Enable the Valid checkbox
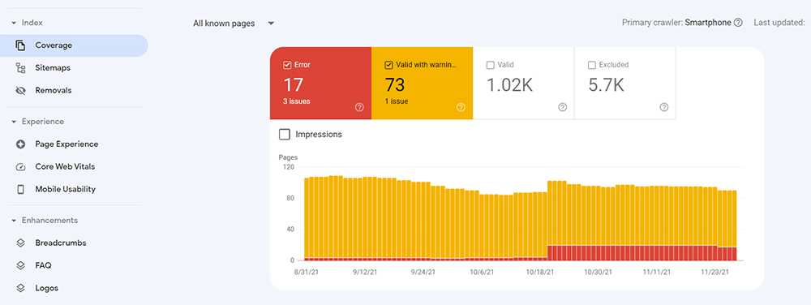Screen dimensions: 811x305 pos(491,65)
